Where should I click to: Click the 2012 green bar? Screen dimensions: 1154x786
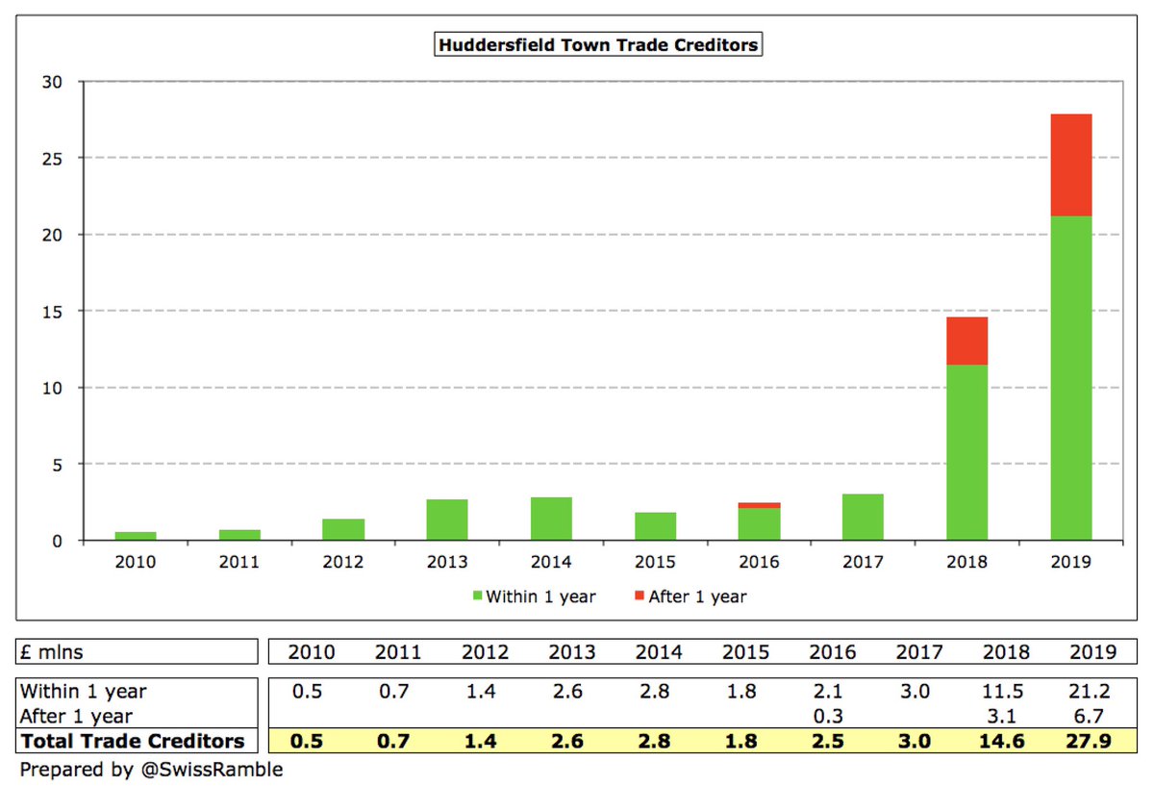tap(343, 530)
